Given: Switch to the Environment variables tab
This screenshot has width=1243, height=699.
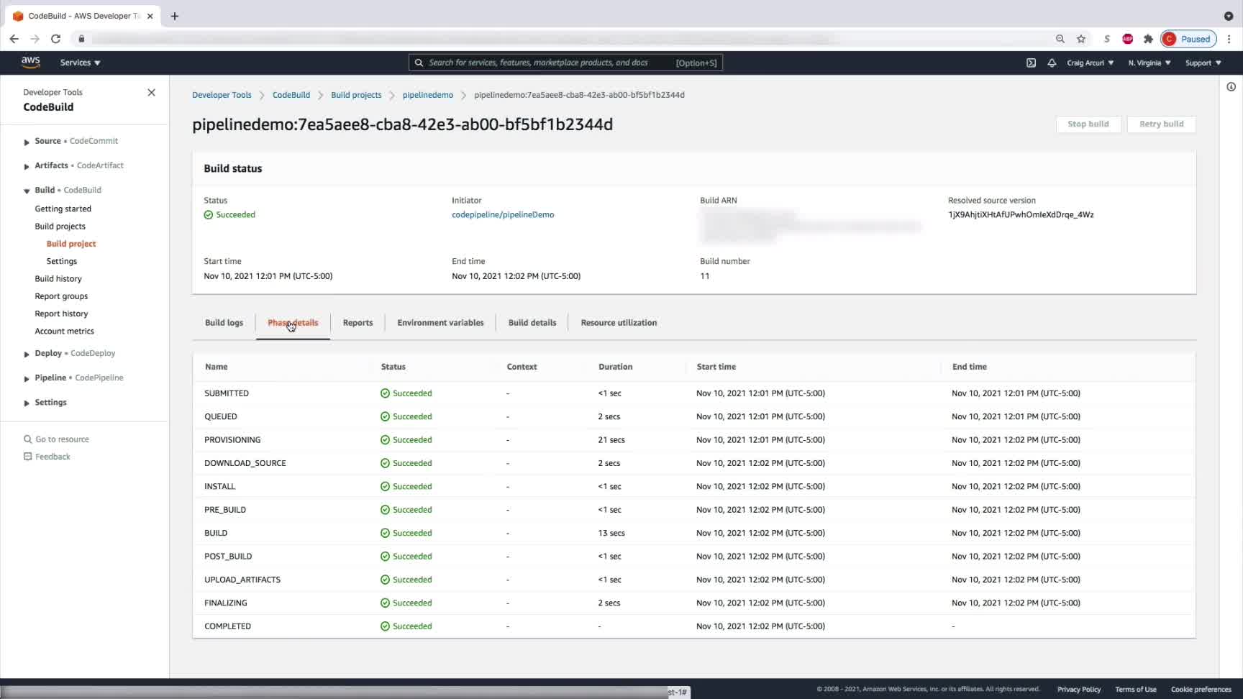Looking at the screenshot, I should [440, 323].
